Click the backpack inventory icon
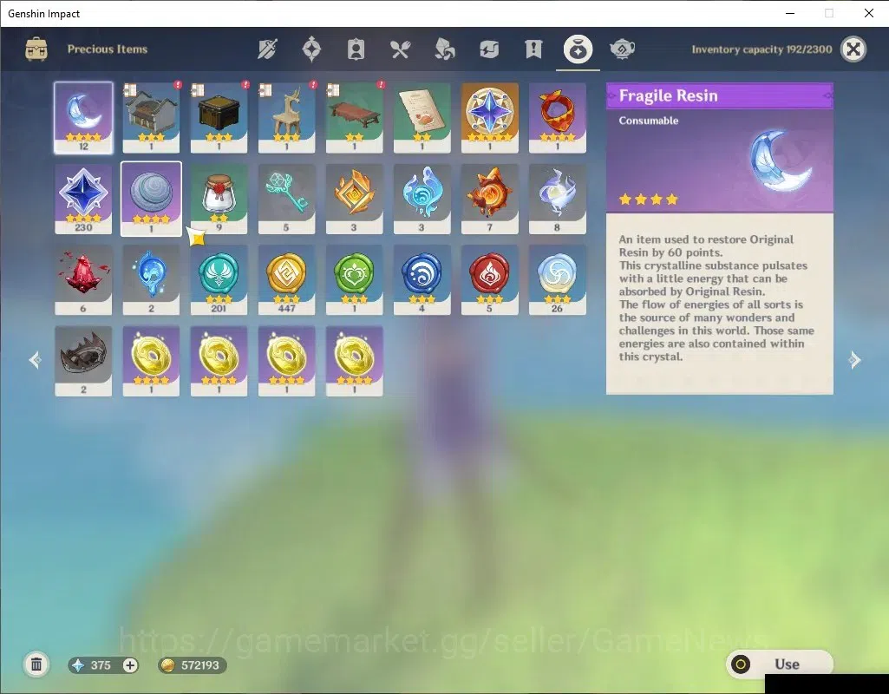 [36, 49]
